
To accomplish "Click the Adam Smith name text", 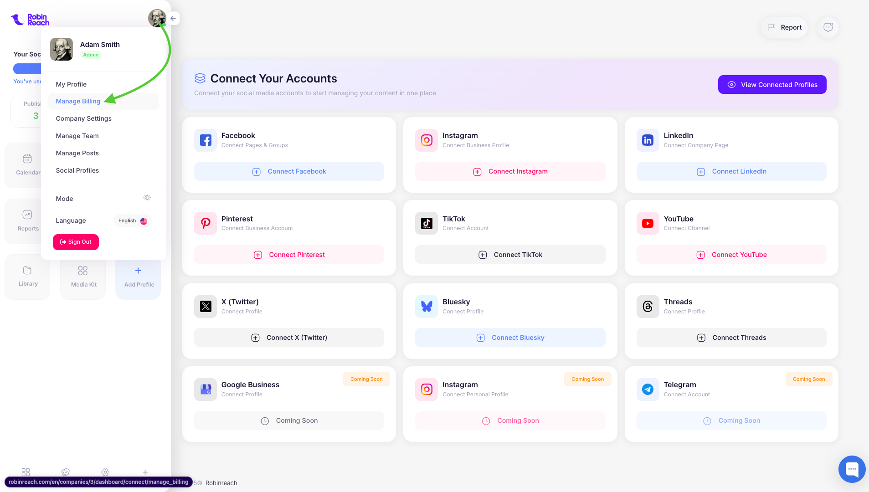I will (x=100, y=44).
